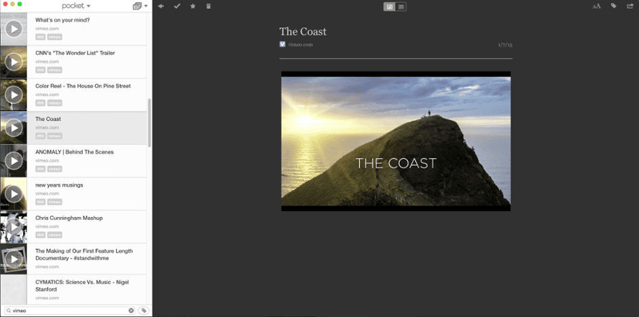This screenshot has width=639, height=317.
Task: Play Chris Cunningham Mashup thumbnail
Action: click(x=14, y=227)
